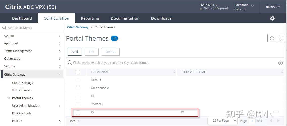Screen dimensions: 287x126
Task: Click the HA Status indicator dot
Action: pos(201,9)
